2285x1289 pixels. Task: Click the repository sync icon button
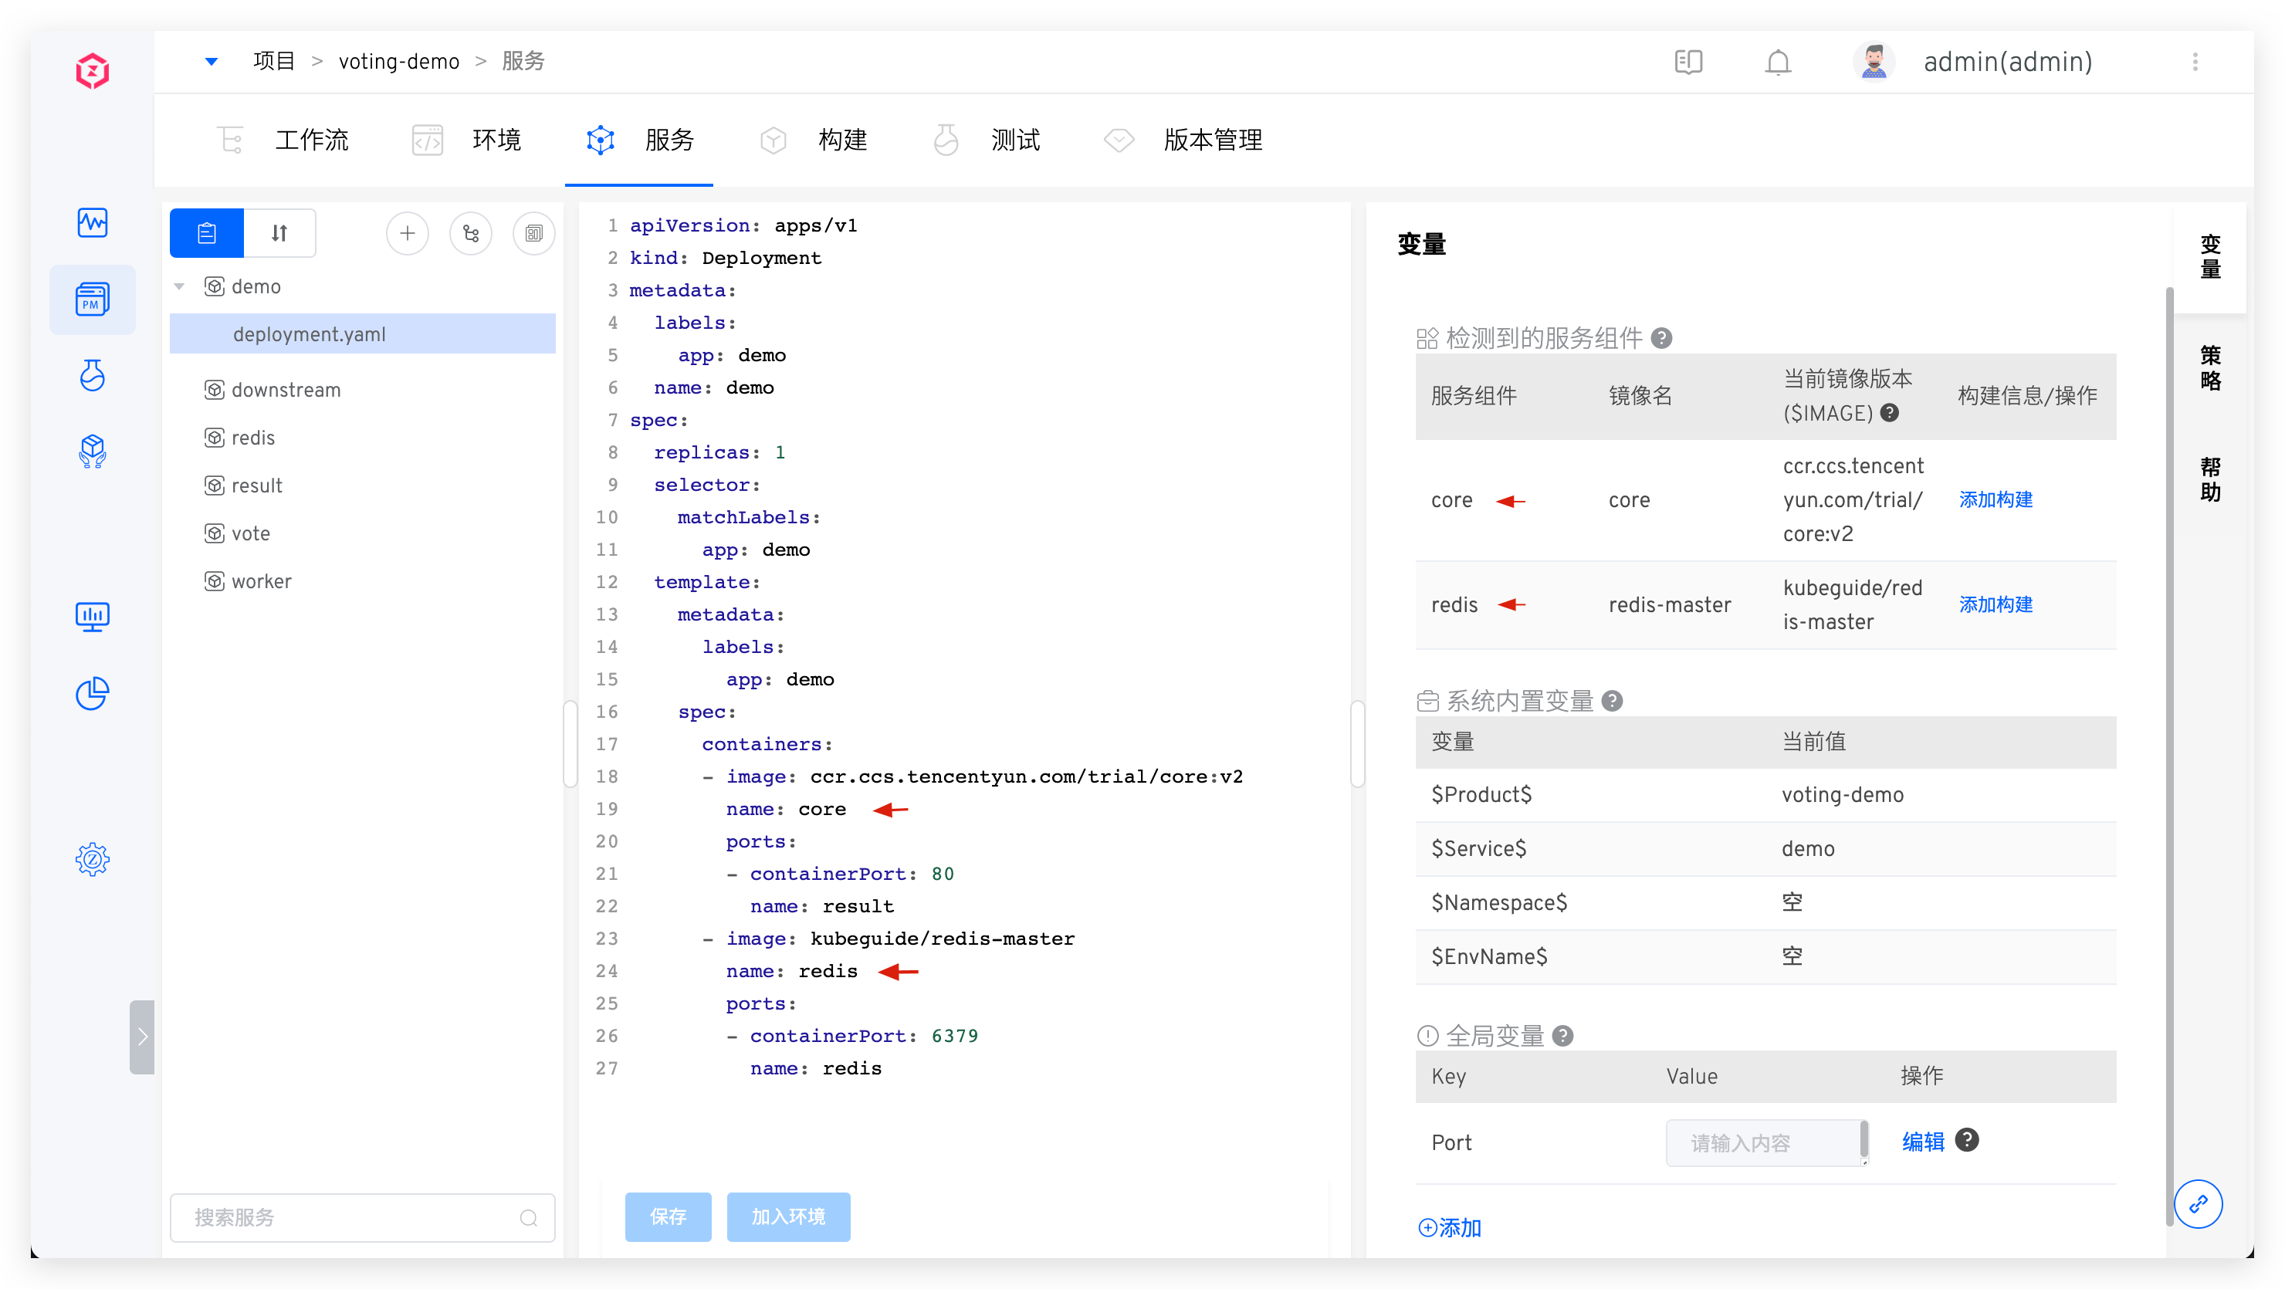470,233
